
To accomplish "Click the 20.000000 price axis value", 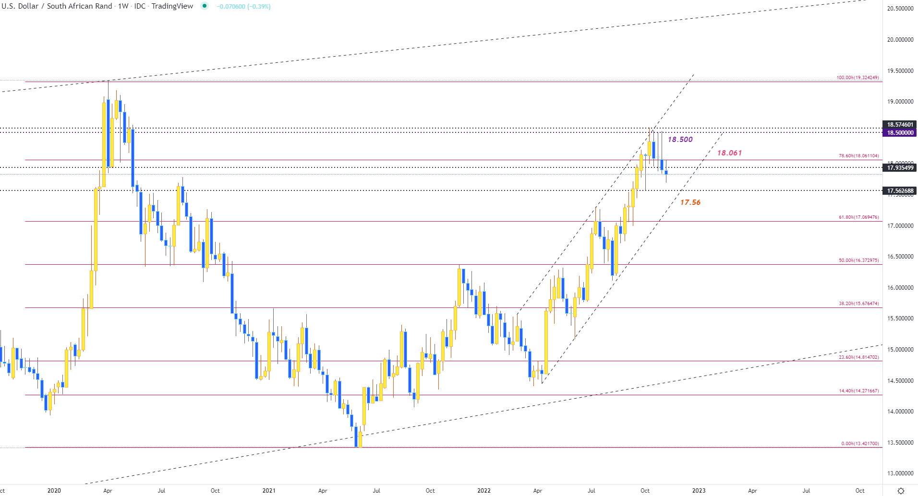I will (x=900, y=40).
